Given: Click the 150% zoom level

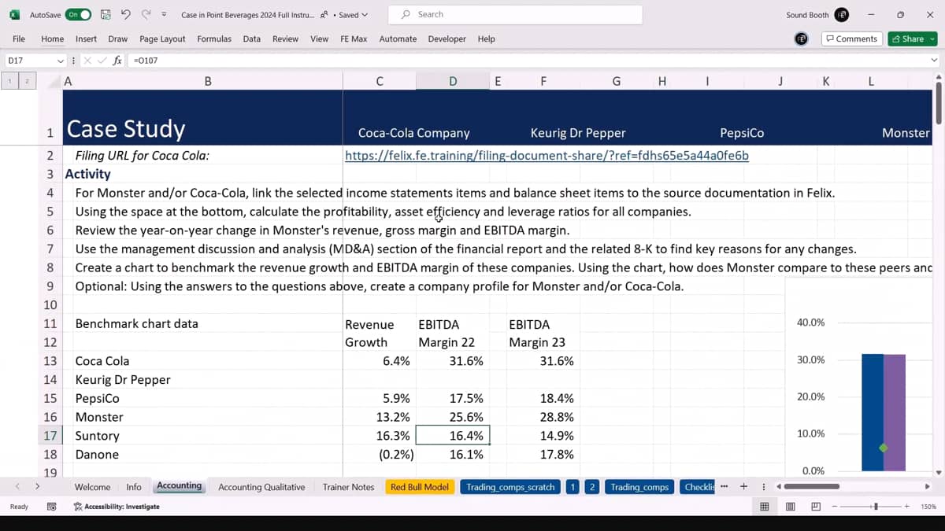Looking at the screenshot, I should 928,507.
